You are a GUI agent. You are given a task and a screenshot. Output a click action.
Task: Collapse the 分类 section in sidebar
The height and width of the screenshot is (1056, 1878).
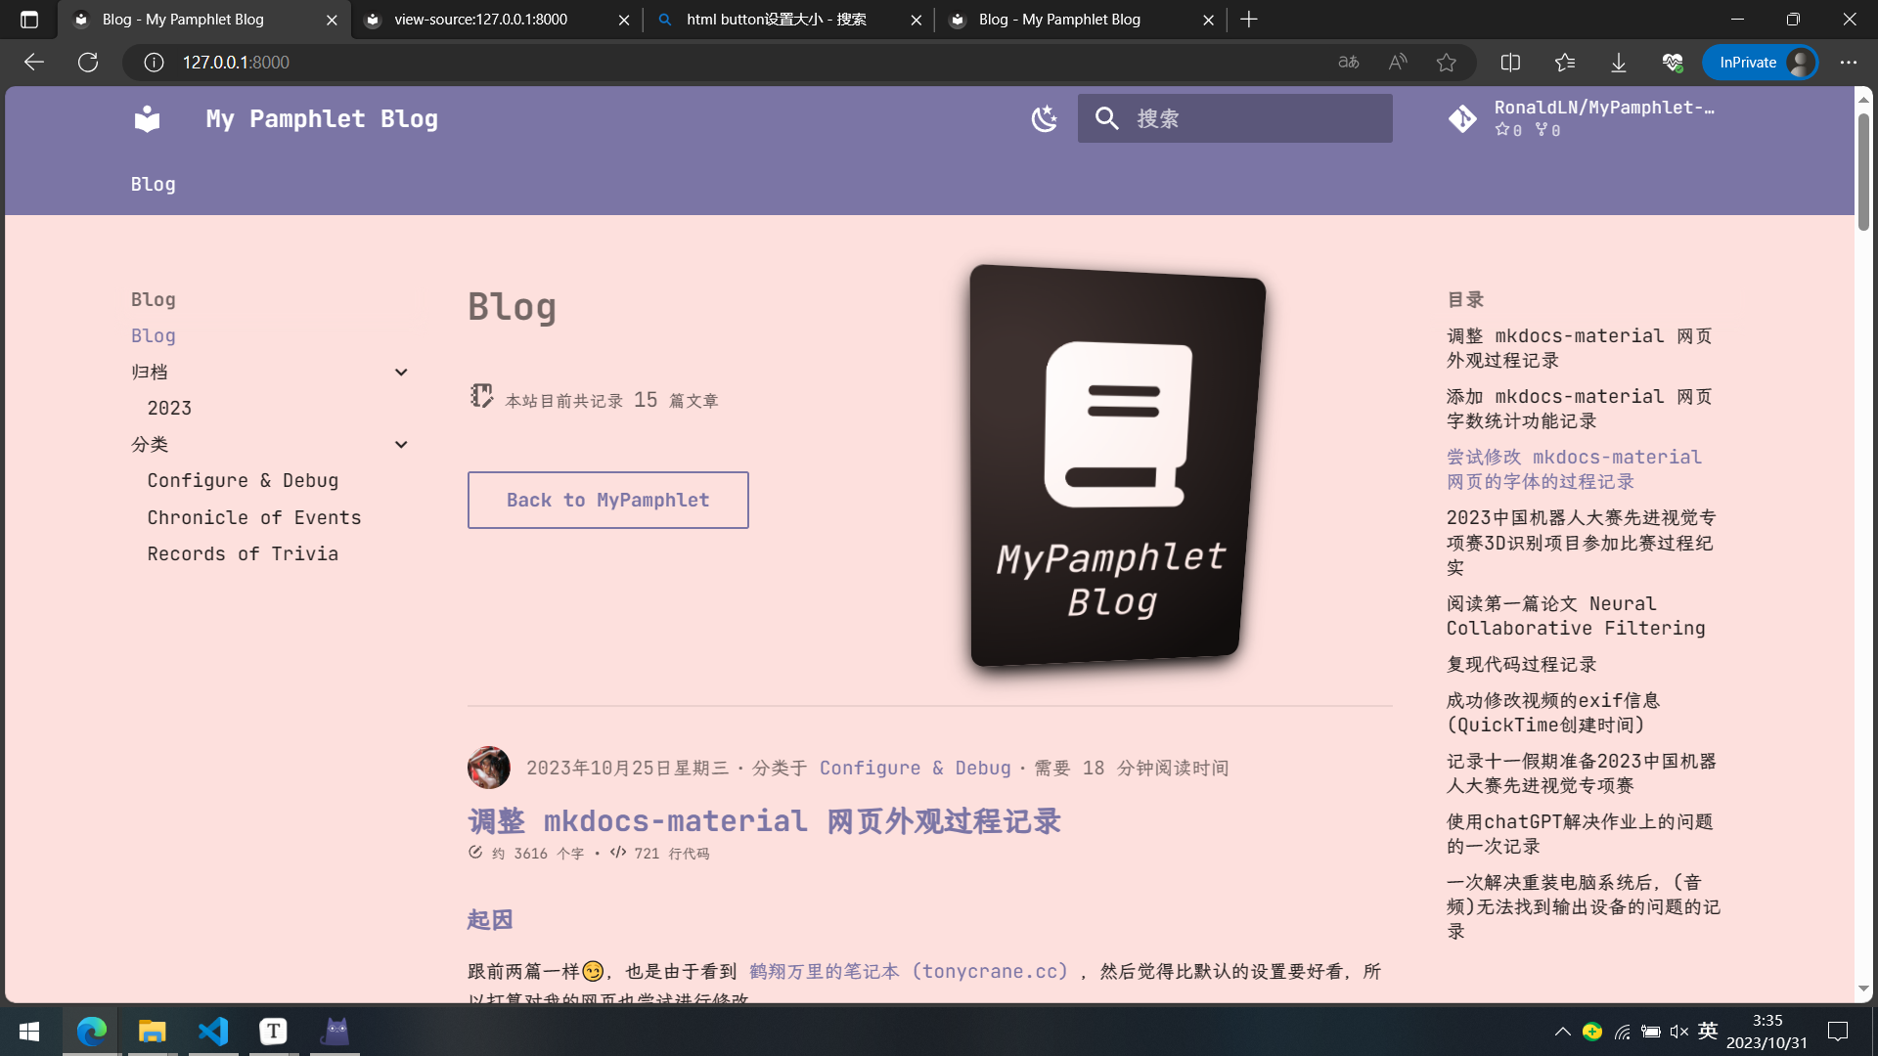point(400,445)
